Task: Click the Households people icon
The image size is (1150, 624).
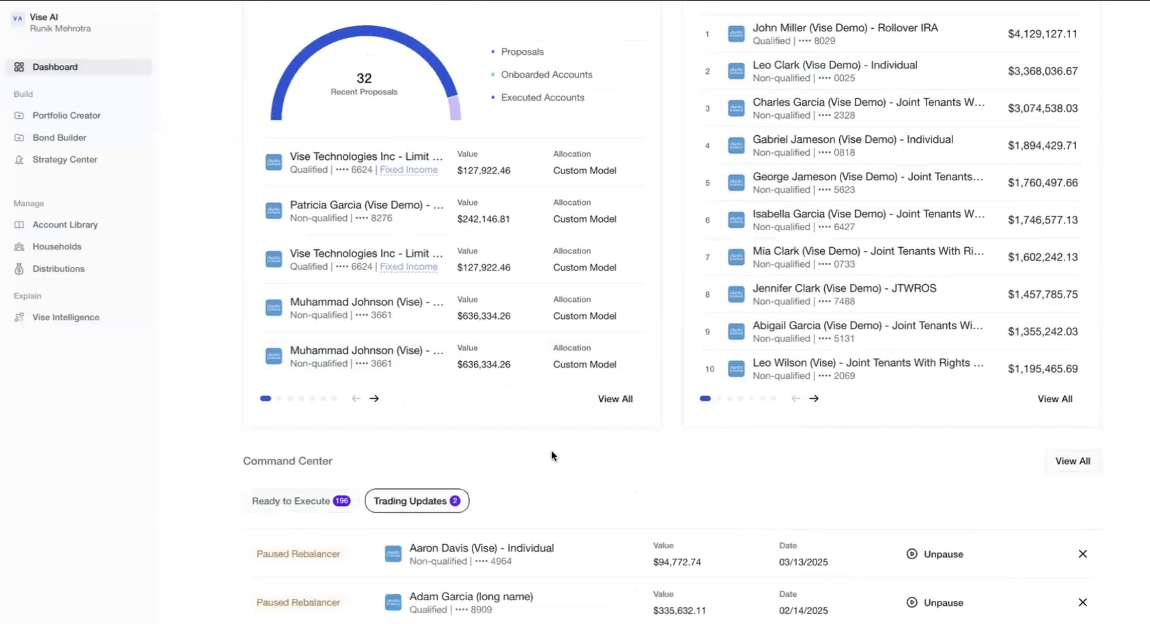Action: (19, 247)
